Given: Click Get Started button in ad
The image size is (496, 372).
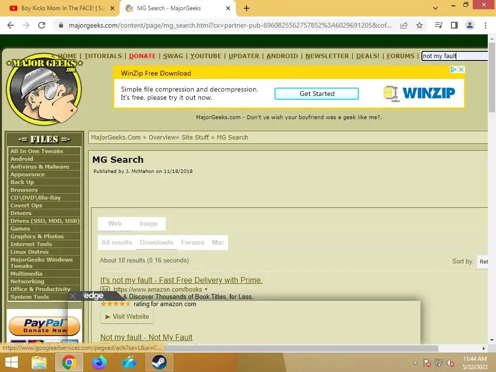Looking at the screenshot, I should (317, 93).
